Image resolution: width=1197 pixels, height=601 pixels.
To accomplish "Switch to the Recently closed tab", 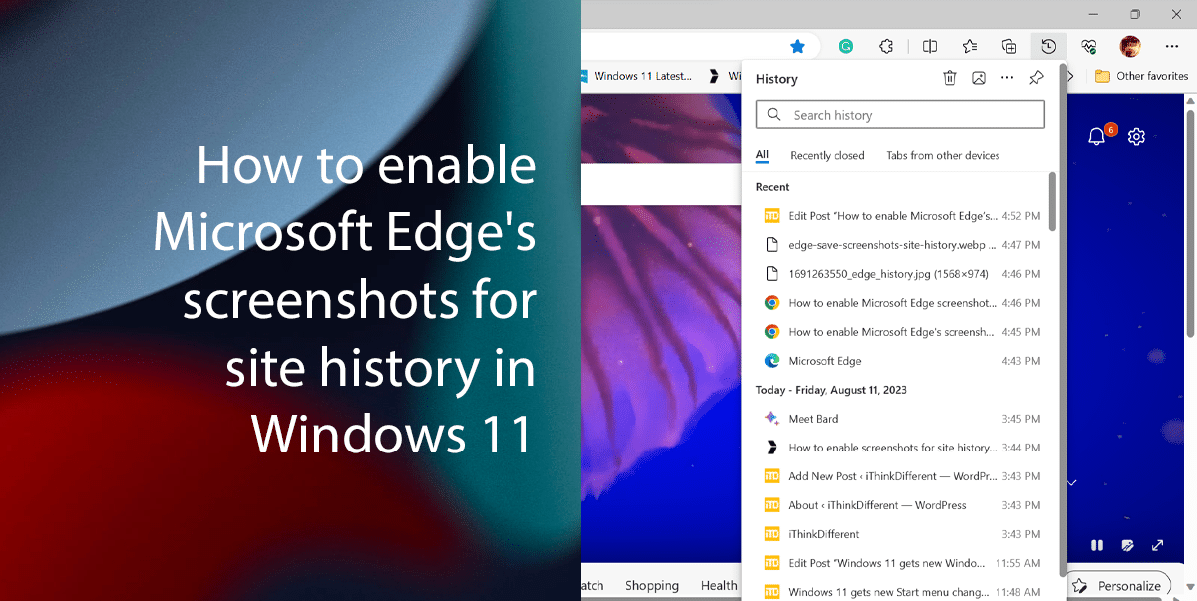I will 827,155.
